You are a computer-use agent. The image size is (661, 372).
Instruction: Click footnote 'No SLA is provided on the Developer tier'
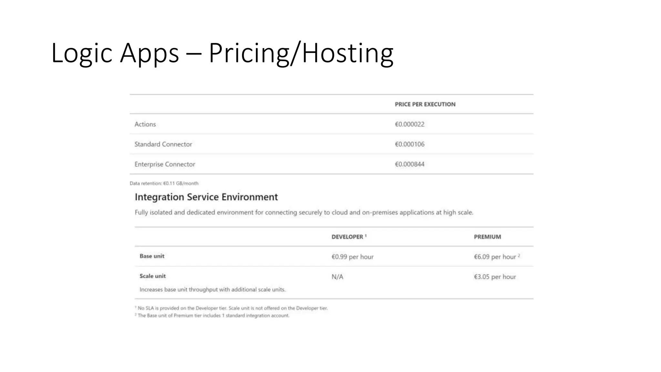click(x=231, y=308)
